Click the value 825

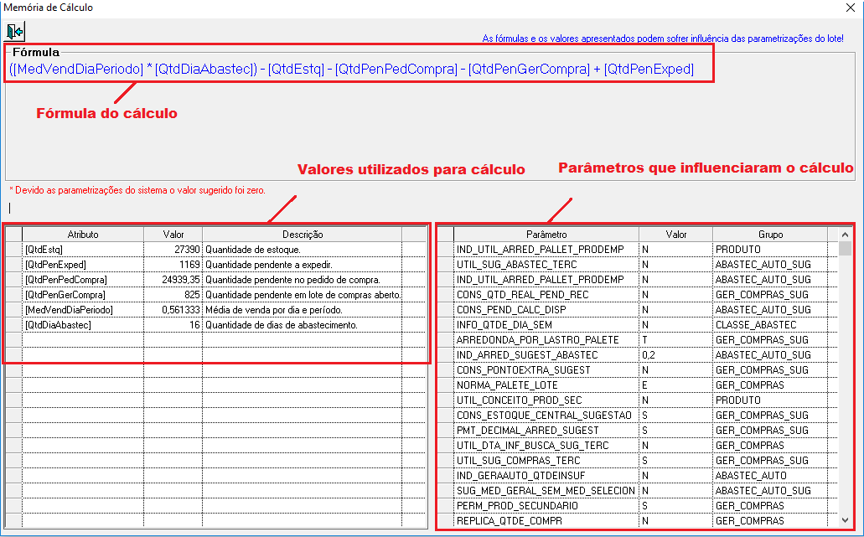click(192, 295)
